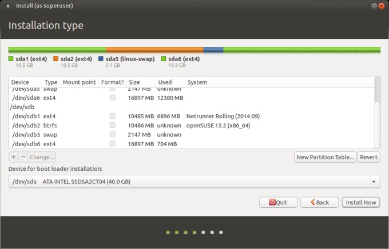Select the /dev/sdb disk row
Image resolution: width=389 pixels, height=249 pixels.
[x=192, y=107]
